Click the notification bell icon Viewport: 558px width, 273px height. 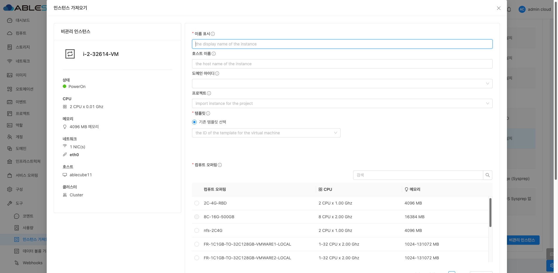[x=509, y=9]
